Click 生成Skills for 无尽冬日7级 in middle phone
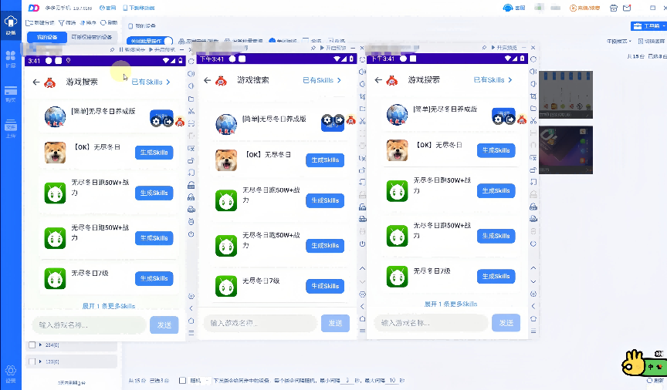Screen dimensions: 667x390 pyautogui.click(x=325, y=287)
